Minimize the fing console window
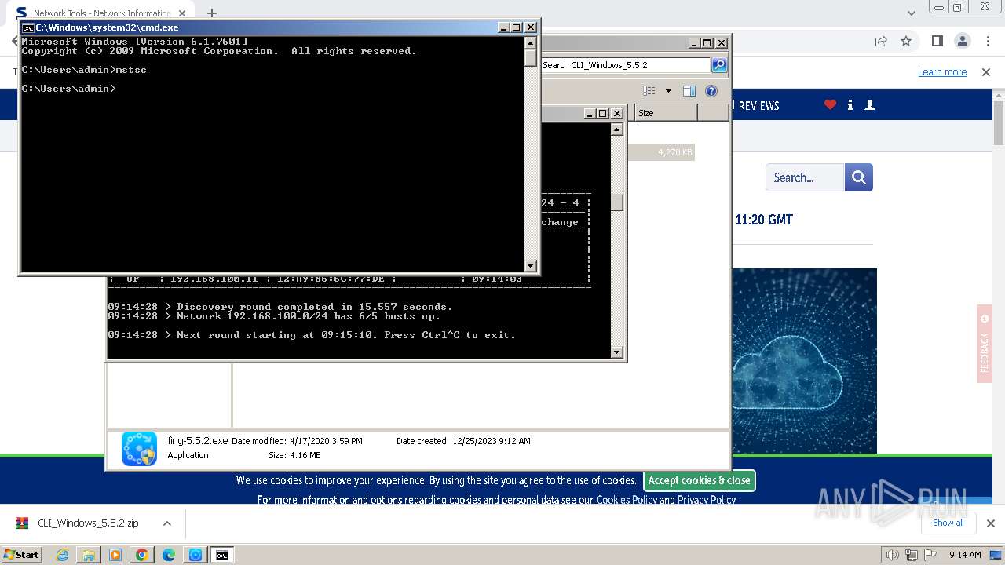 (x=589, y=113)
